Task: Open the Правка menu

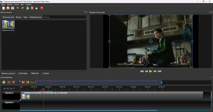Action: point(10,4)
